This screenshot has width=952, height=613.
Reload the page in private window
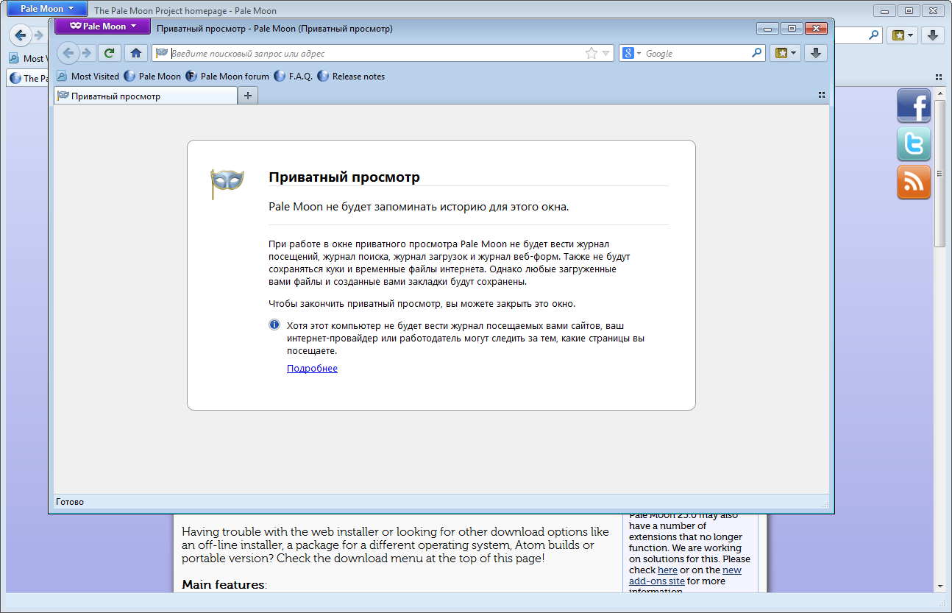click(x=110, y=53)
